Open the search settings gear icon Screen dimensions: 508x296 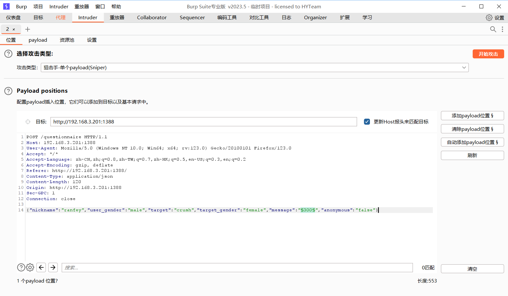pyautogui.click(x=30, y=267)
